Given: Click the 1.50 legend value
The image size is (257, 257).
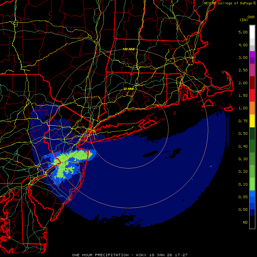Looking at the screenshot, I should (x=243, y=96).
